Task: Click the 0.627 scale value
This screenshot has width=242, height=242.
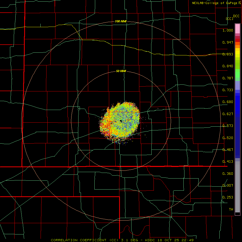Action: coord(228,114)
